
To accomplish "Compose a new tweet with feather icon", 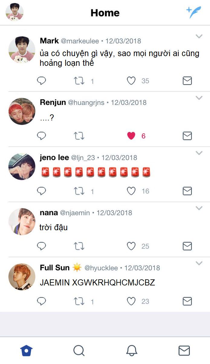I will coord(193,12).
